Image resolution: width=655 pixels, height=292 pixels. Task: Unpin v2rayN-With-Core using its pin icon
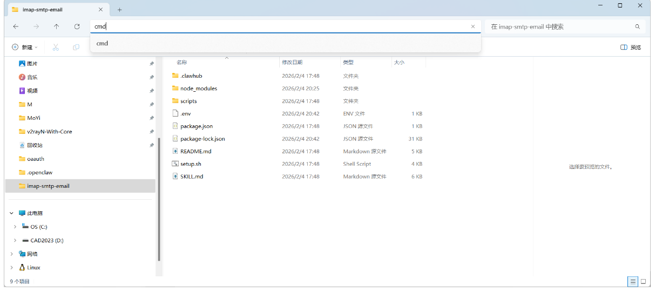pos(151,132)
